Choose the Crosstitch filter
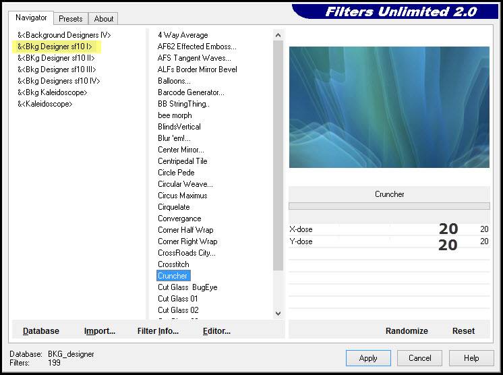Image resolution: width=503 pixels, height=375 pixels. [x=173, y=264]
